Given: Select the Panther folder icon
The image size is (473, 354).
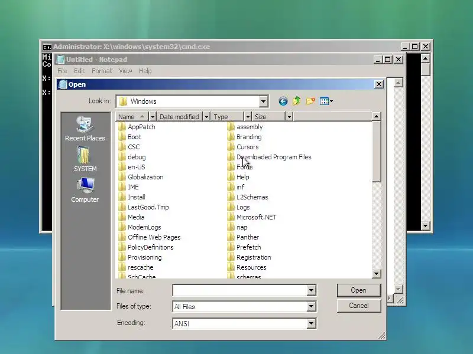Looking at the screenshot, I should tap(231, 237).
